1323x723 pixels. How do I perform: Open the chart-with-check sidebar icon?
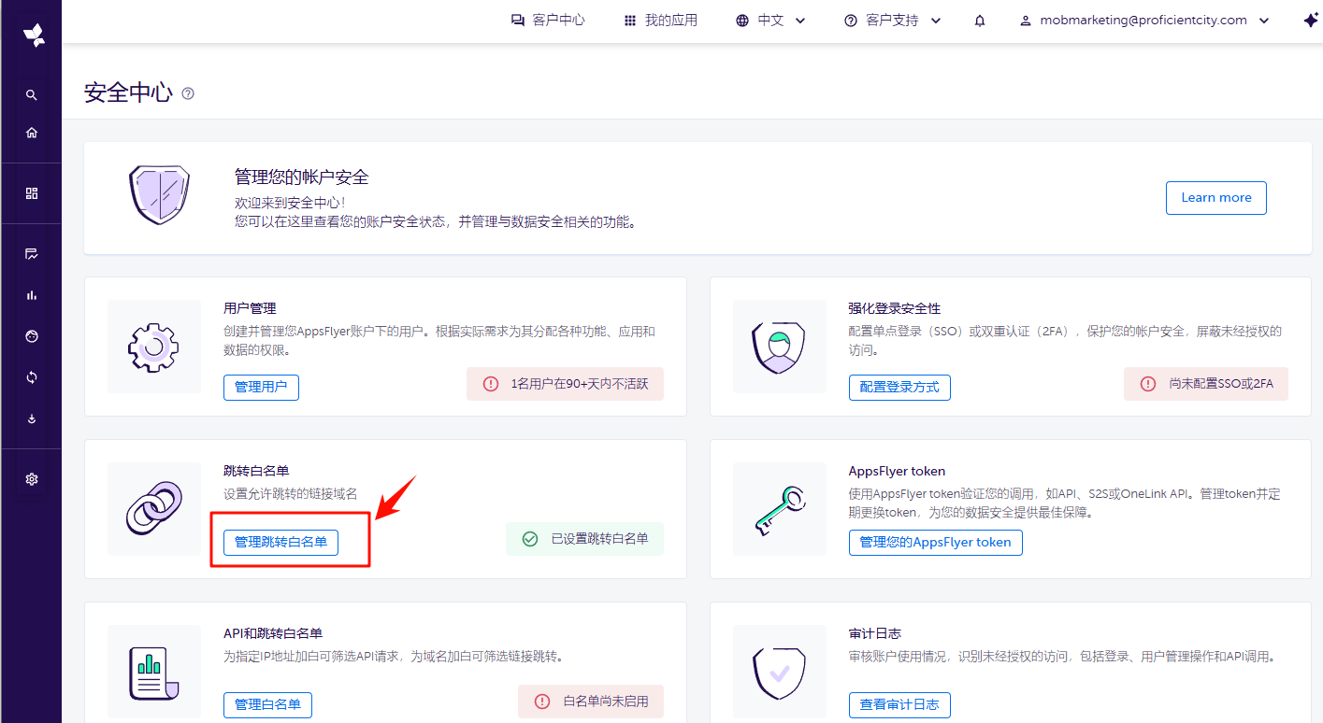(31, 254)
